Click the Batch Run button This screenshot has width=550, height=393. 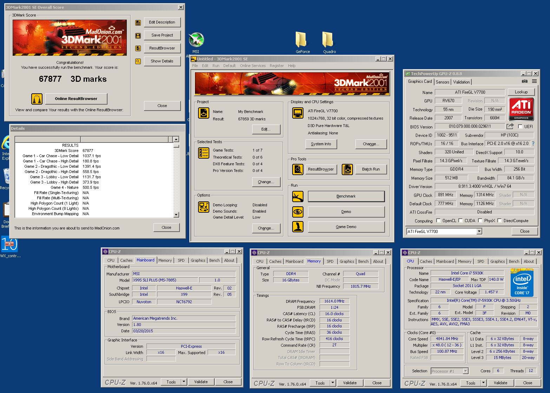[x=371, y=169]
